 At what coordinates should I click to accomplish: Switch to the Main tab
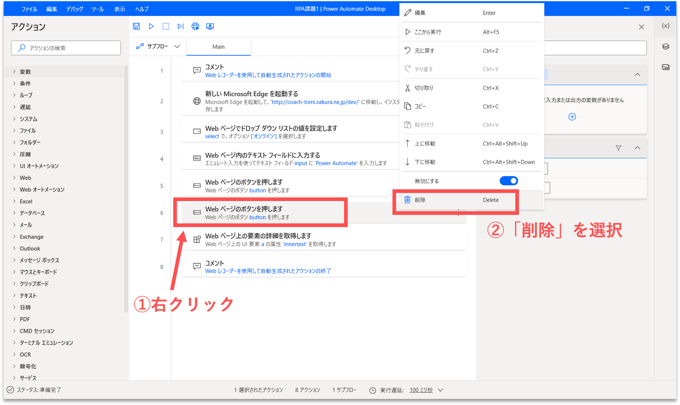[x=218, y=47]
